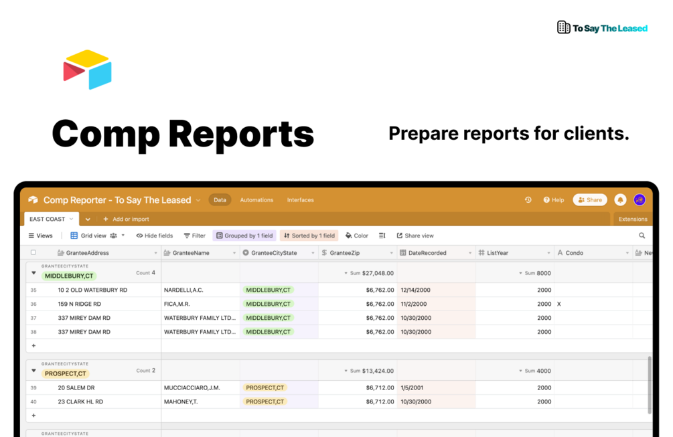
Task: Switch to the Data tab
Action: pos(220,200)
